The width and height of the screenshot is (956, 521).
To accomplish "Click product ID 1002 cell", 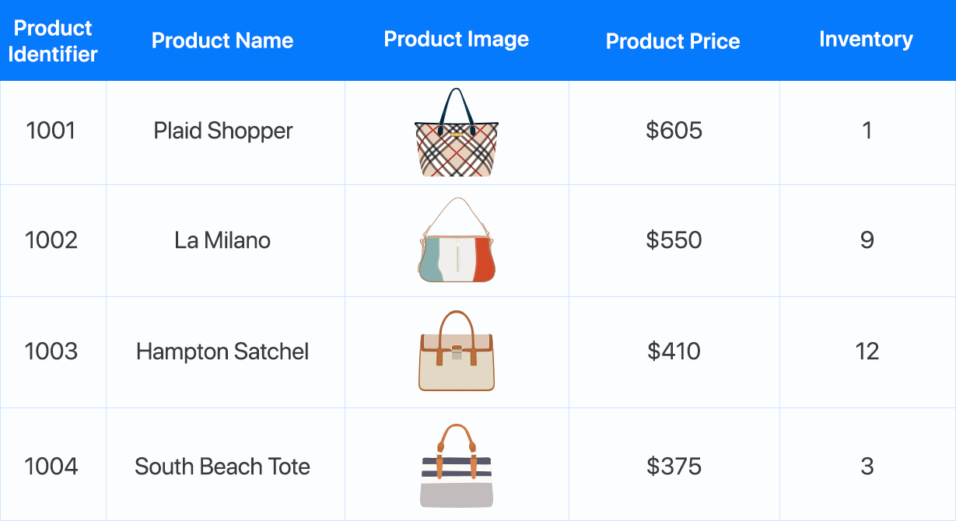I will [51, 240].
